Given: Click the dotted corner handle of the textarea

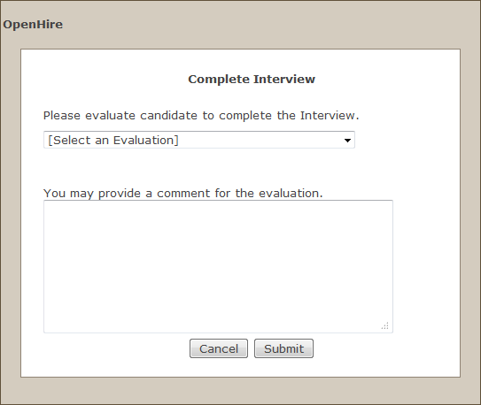Looking at the screenshot, I should pos(385,325).
